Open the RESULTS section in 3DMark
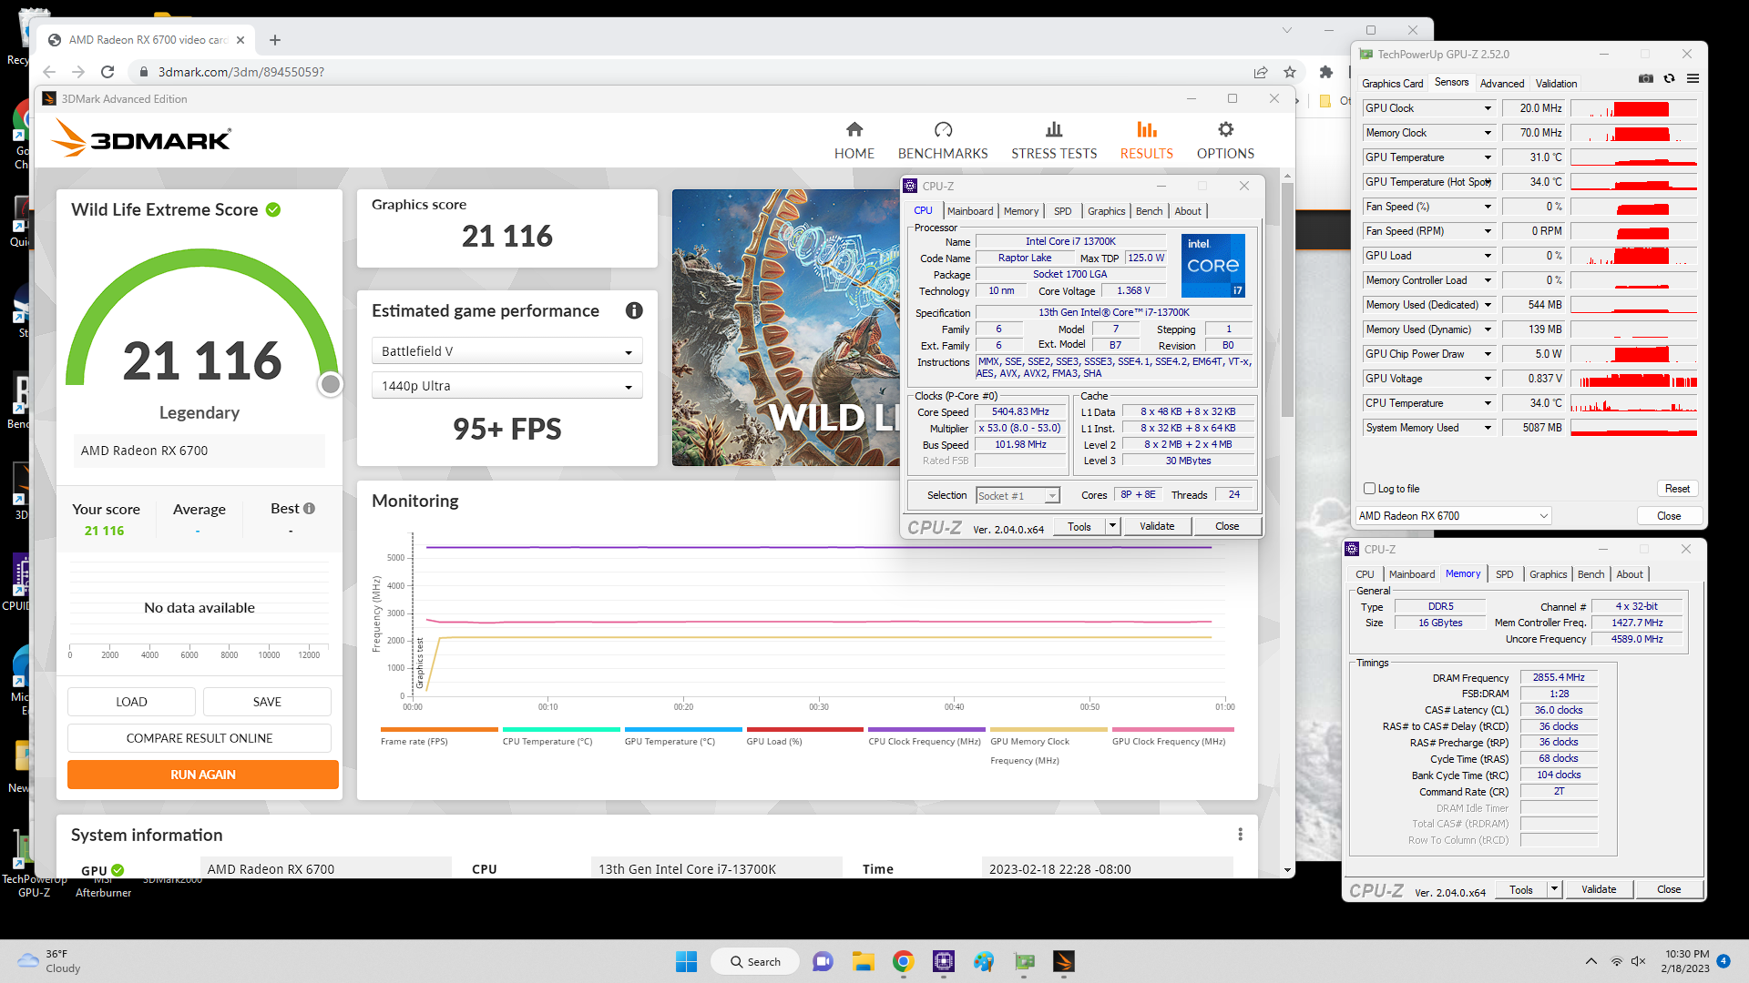 click(1146, 141)
